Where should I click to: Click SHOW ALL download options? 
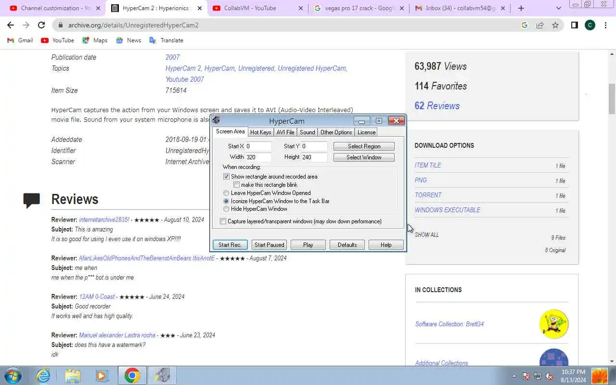[x=427, y=235]
